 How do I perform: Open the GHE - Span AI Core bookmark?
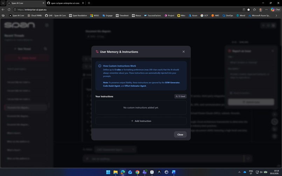point(55,15)
